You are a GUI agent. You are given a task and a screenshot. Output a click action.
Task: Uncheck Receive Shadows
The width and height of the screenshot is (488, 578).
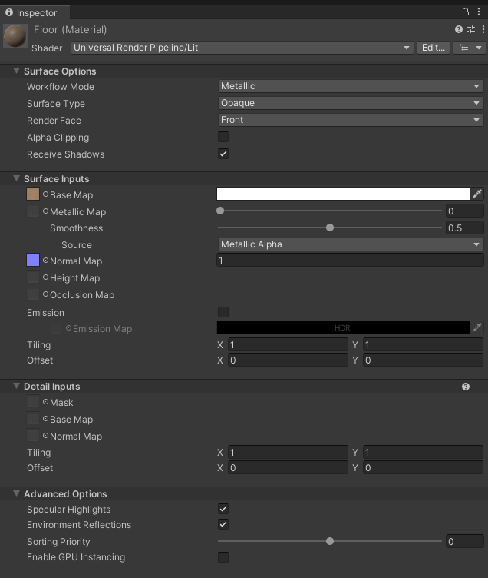[x=223, y=154]
